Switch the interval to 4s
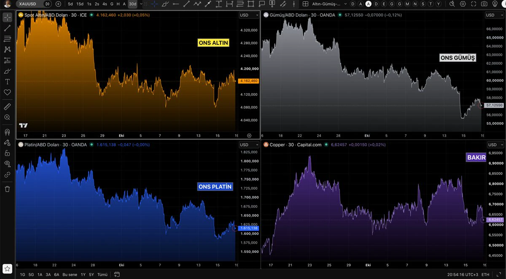Screen dimensions: 506x279 tap(105, 4)
